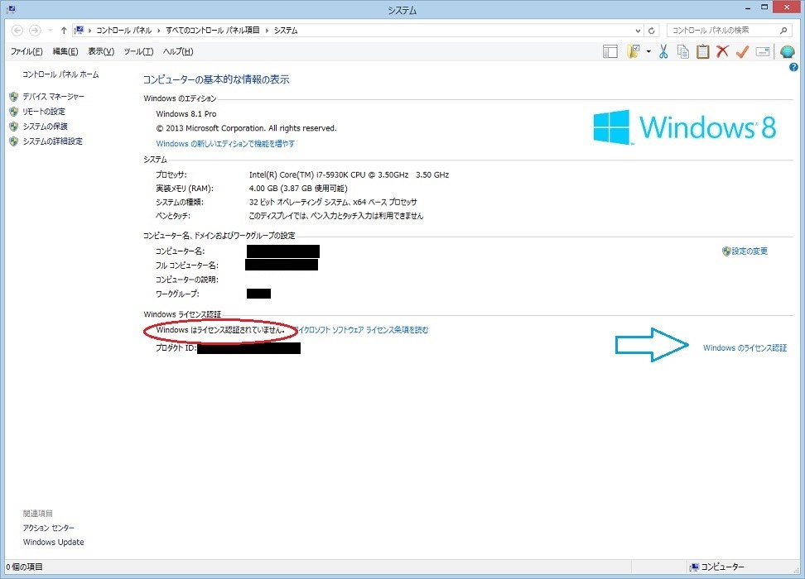
Task: Click the window system icon in title bar
Action: point(12,9)
